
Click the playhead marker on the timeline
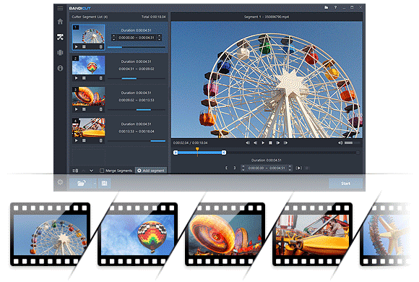197,149
